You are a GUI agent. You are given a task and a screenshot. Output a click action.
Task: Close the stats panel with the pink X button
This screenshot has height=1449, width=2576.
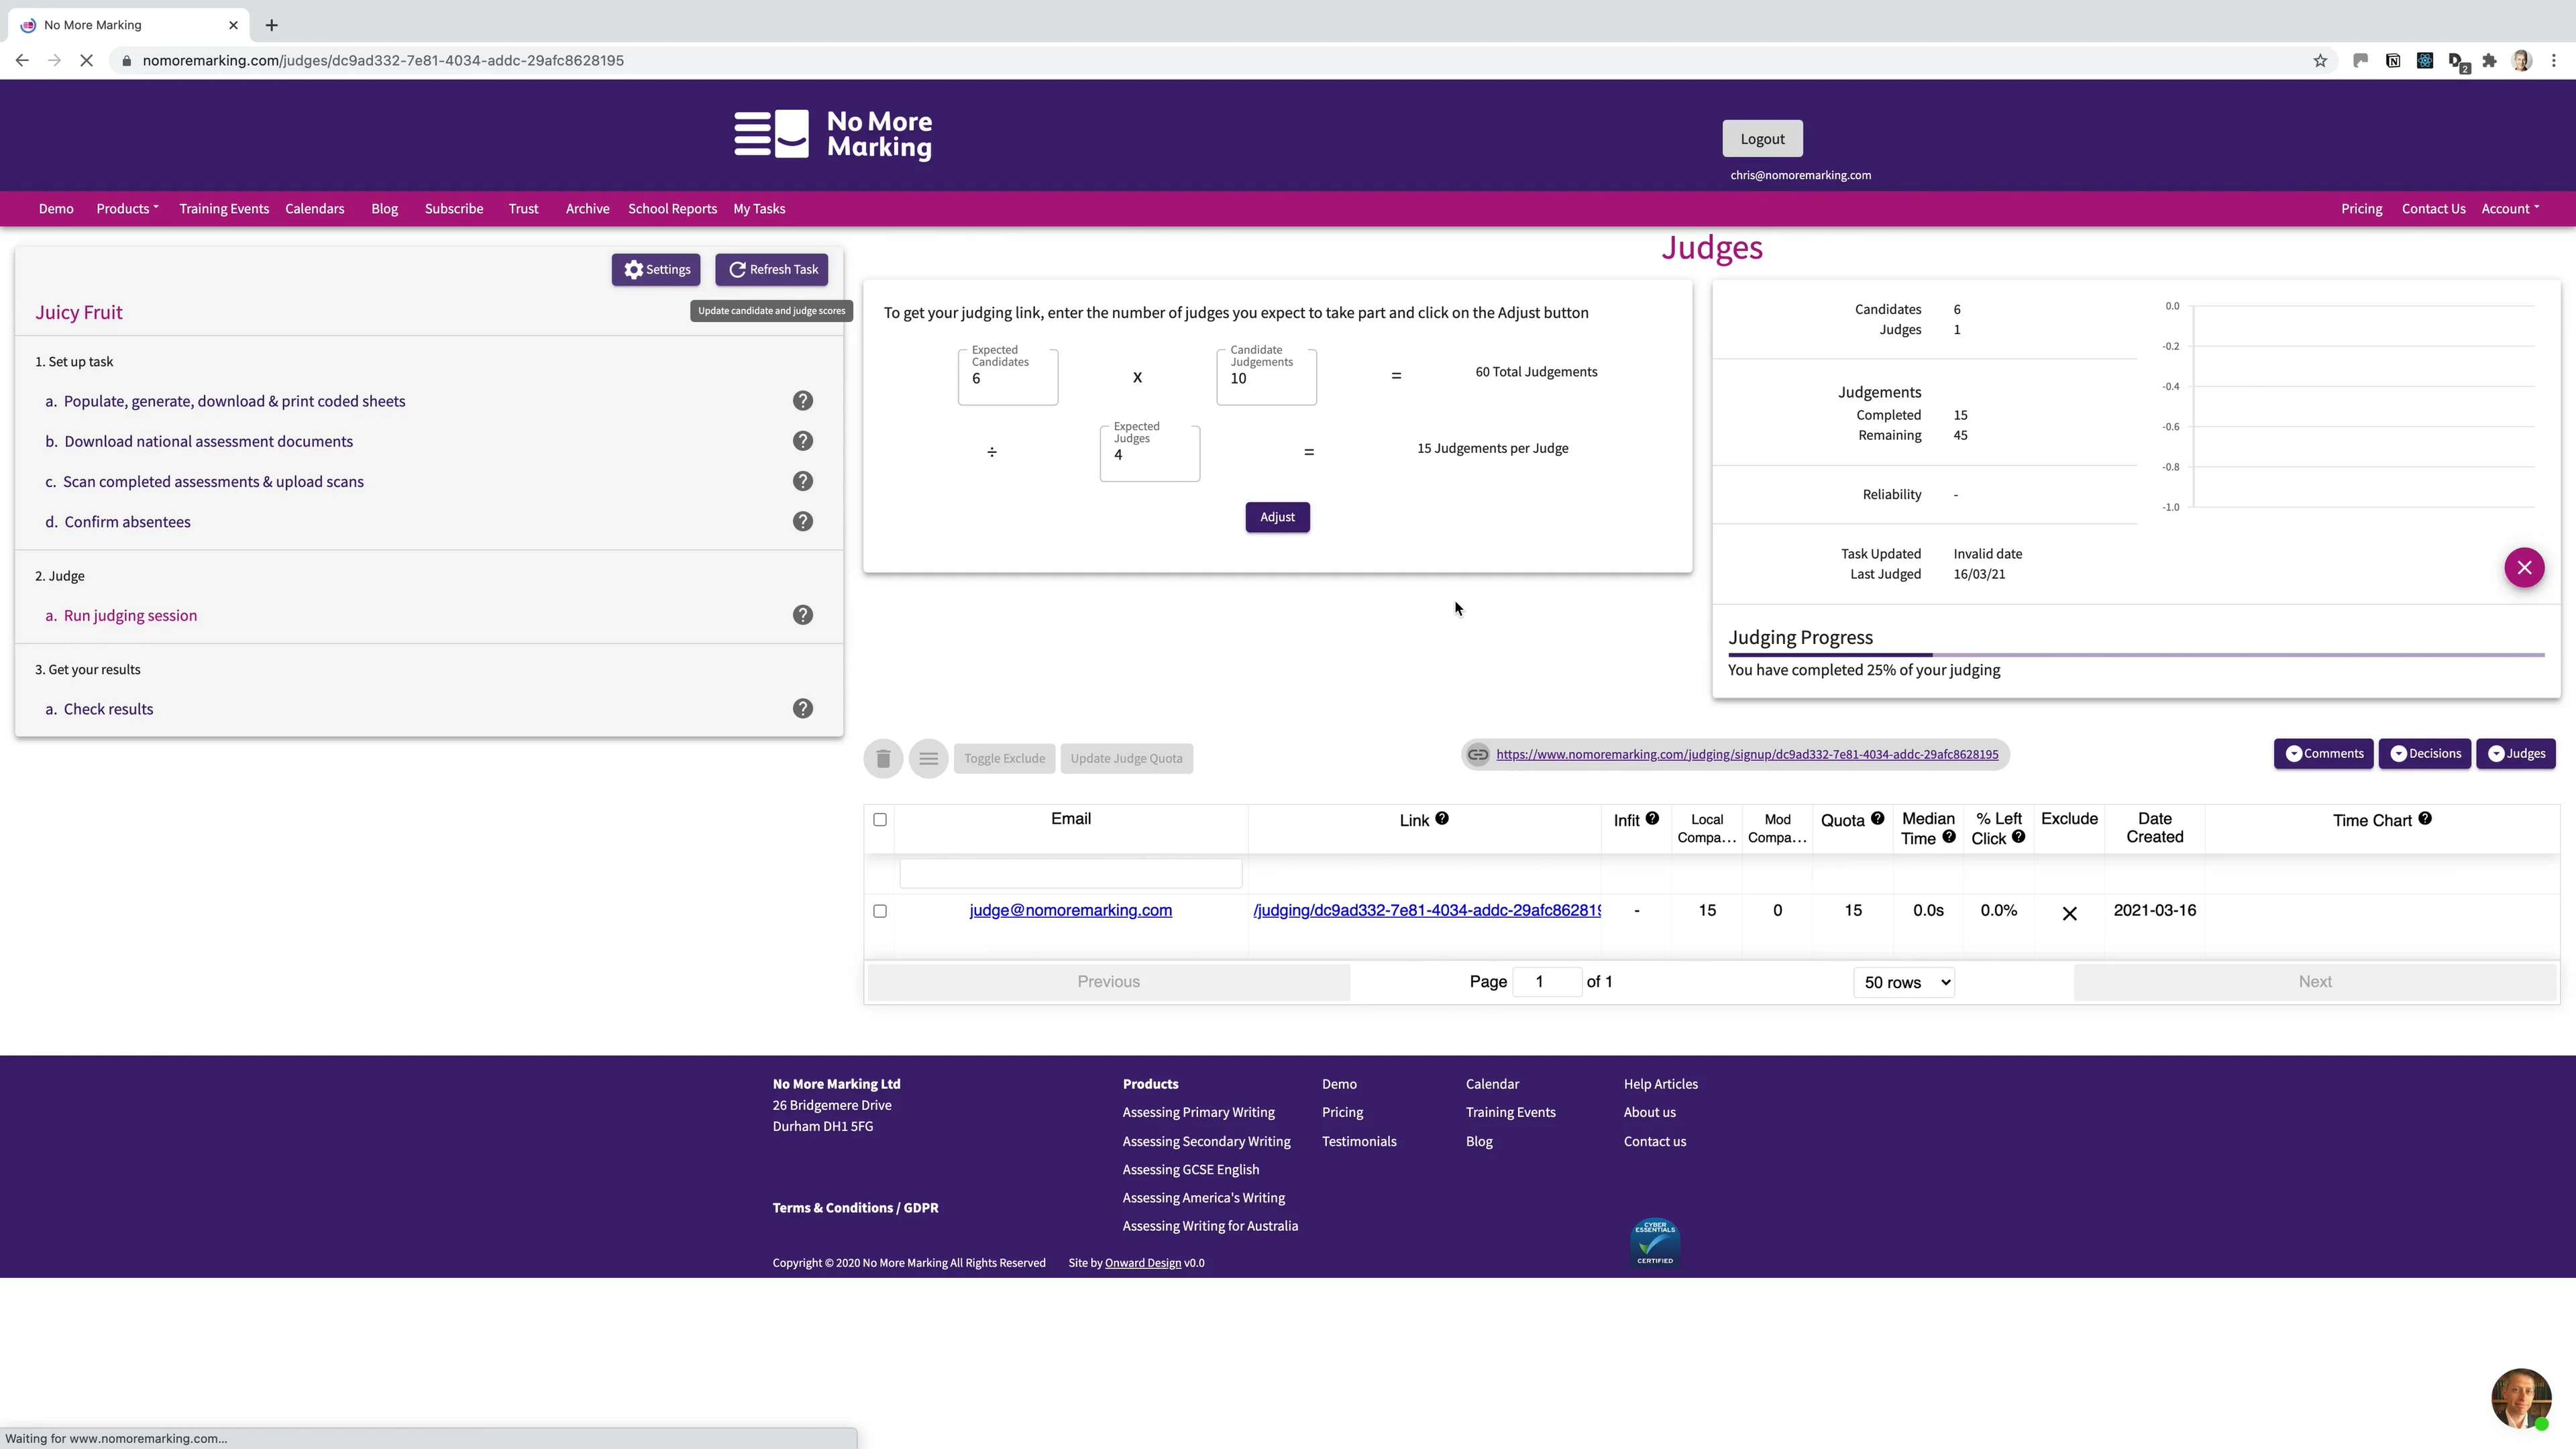pos(2523,568)
